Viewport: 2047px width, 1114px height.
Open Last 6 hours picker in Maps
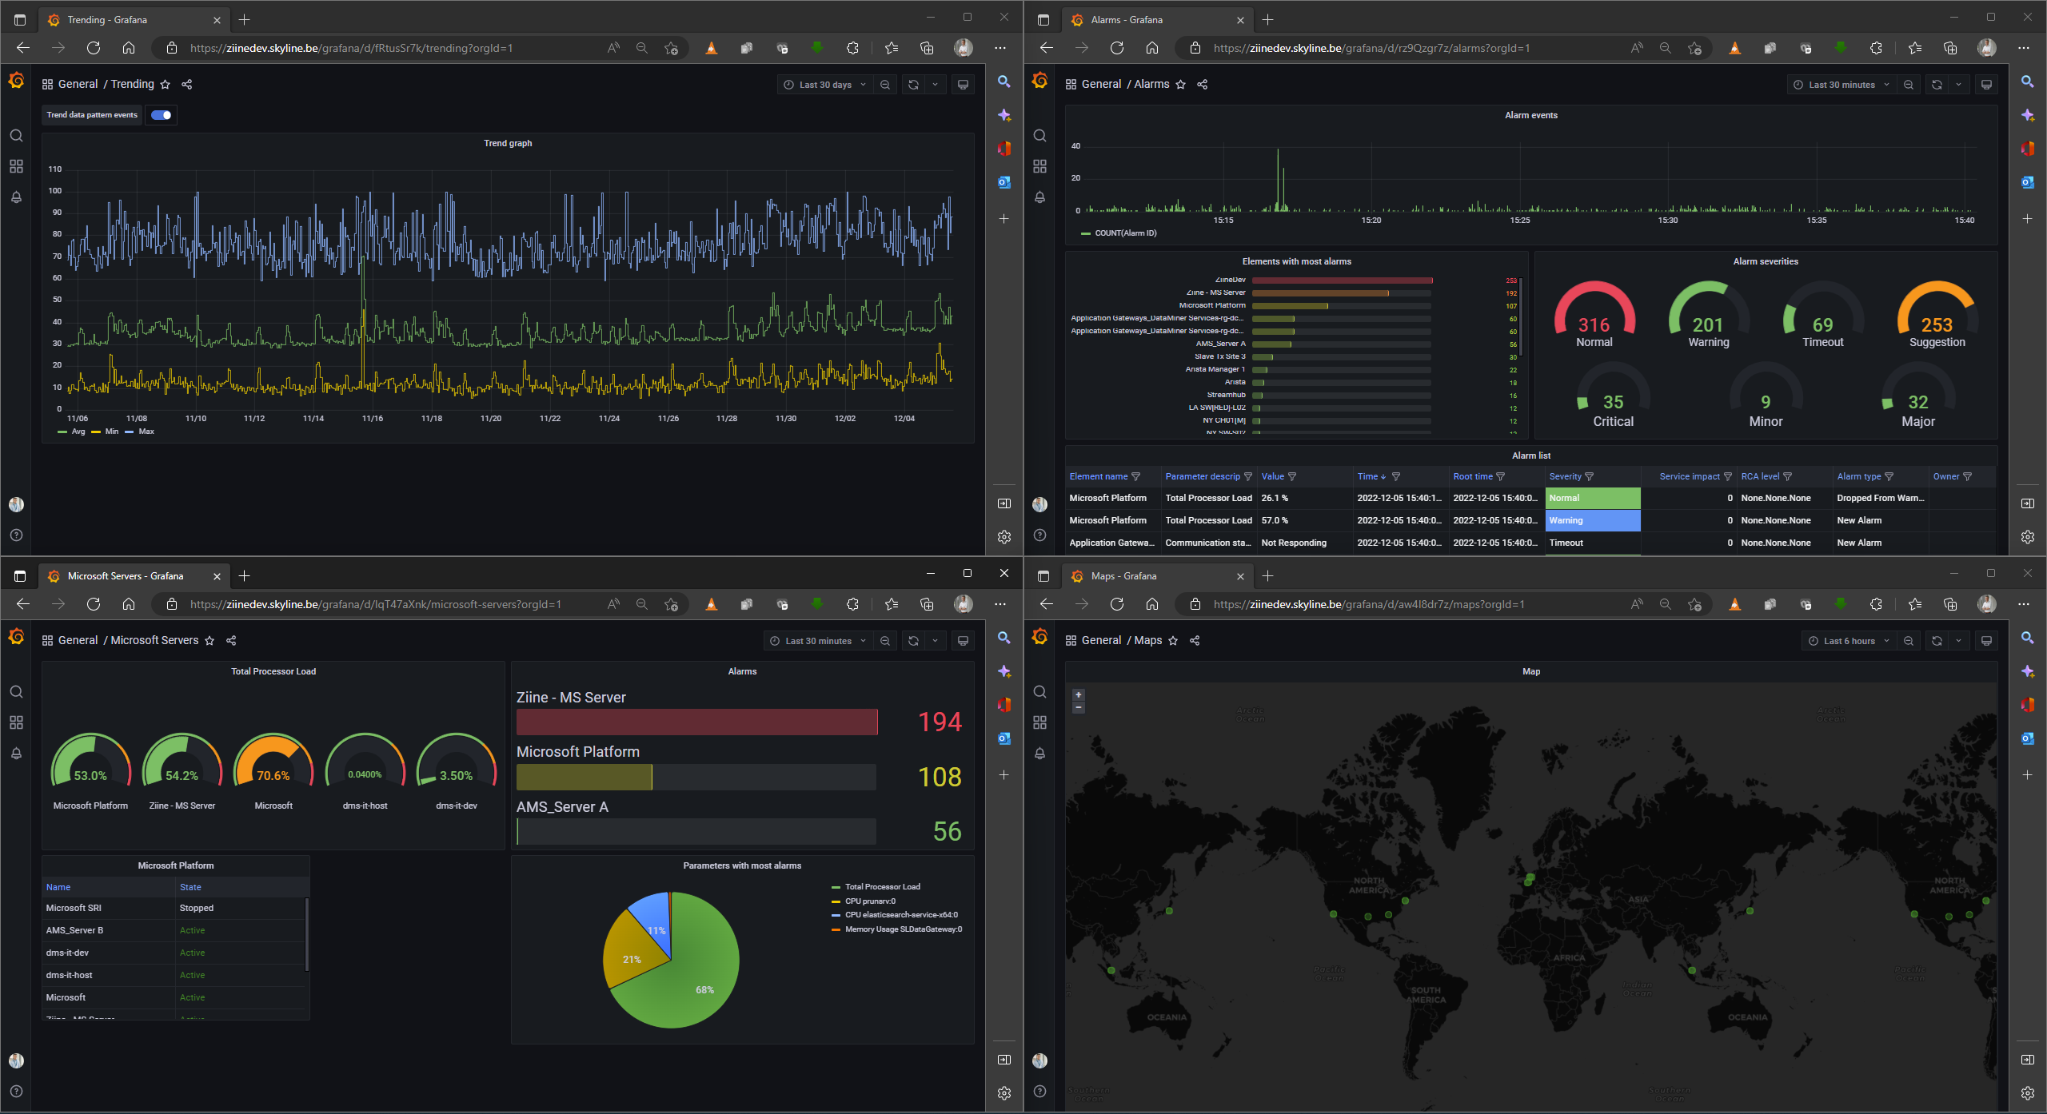point(1848,641)
